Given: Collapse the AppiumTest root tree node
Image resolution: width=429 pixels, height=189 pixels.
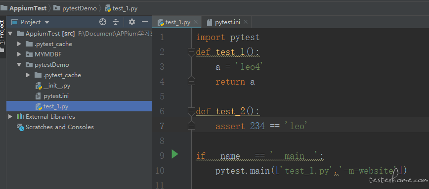Looking at the screenshot, I should pyautogui.click(x=10, y=34).
